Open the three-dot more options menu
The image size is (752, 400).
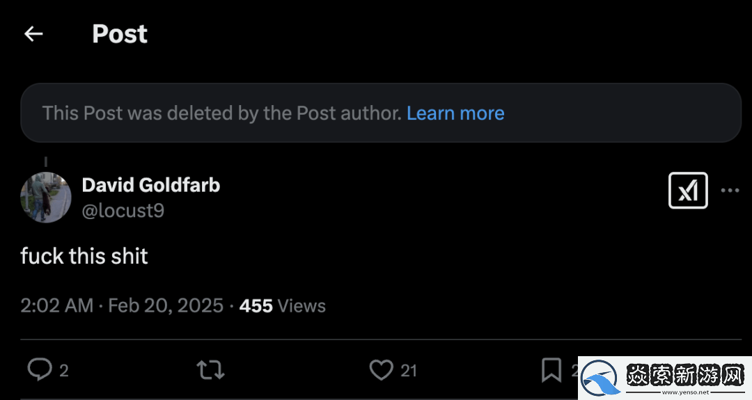pyautogui.click(x=730, y=191)
